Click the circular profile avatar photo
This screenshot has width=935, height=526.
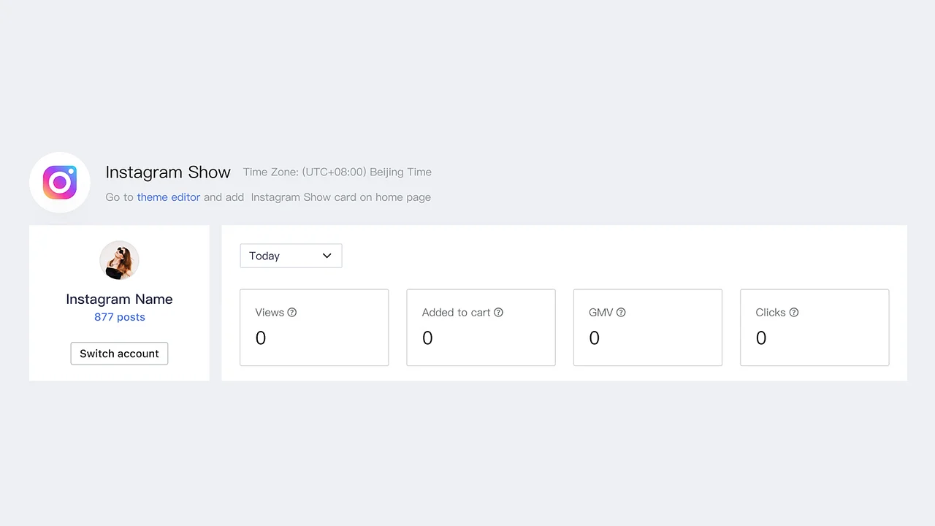click(119, 260)
